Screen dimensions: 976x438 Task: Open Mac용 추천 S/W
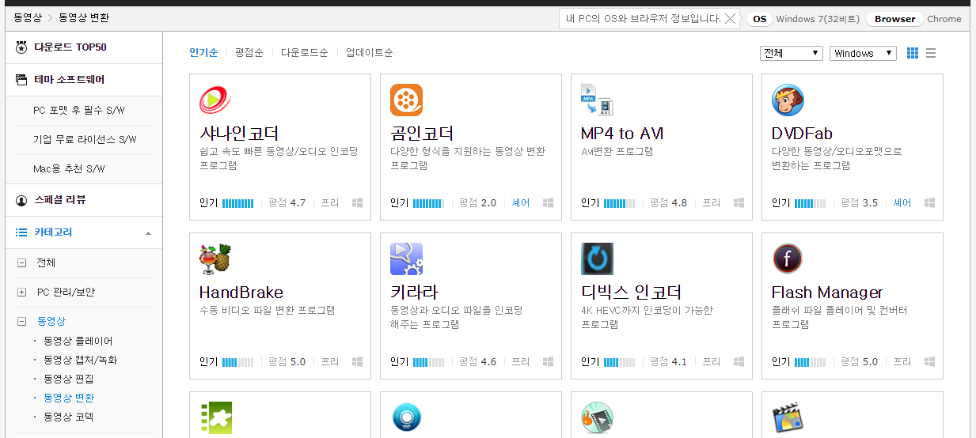(69, 168)
